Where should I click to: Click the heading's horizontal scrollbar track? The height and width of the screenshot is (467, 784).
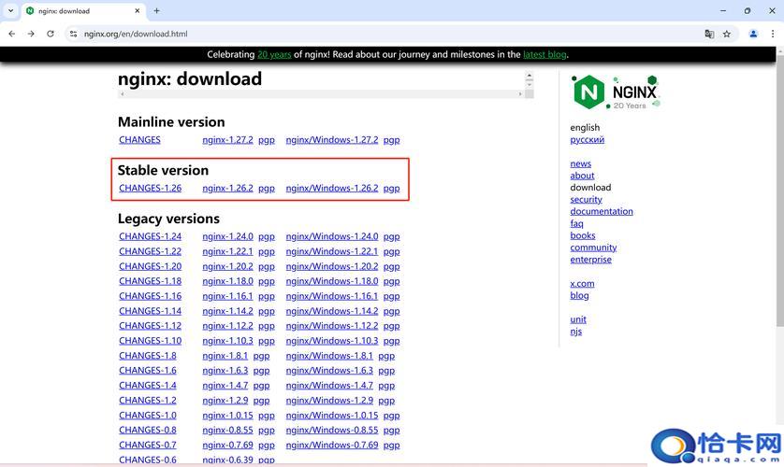pyautogui.click(x=321, y=93)
